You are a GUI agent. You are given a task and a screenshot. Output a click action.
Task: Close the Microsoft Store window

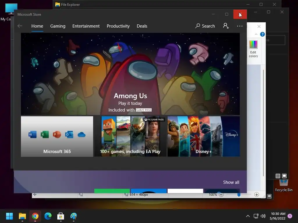(240, 14)
